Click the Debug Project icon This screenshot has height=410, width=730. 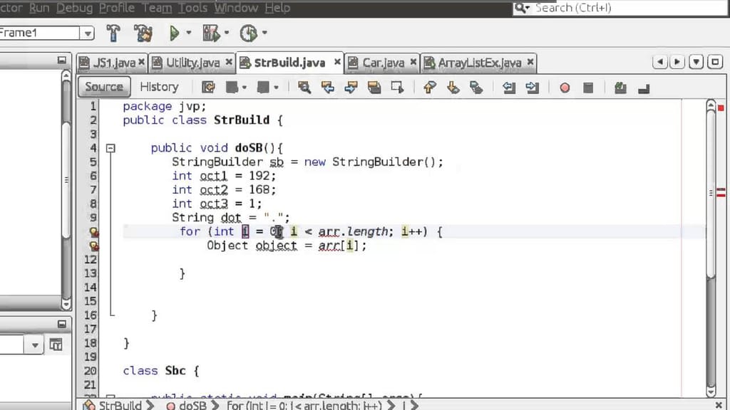(x=211, y=33)
